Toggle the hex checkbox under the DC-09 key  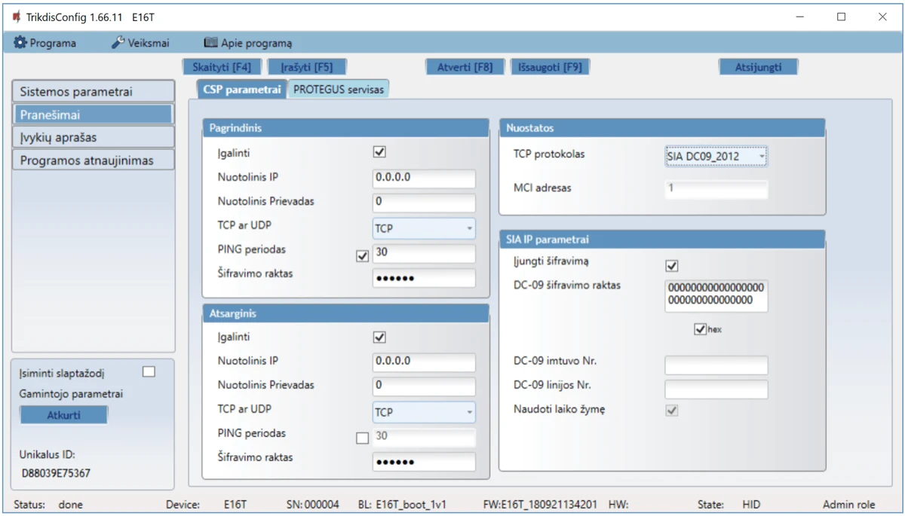(701, 329)
